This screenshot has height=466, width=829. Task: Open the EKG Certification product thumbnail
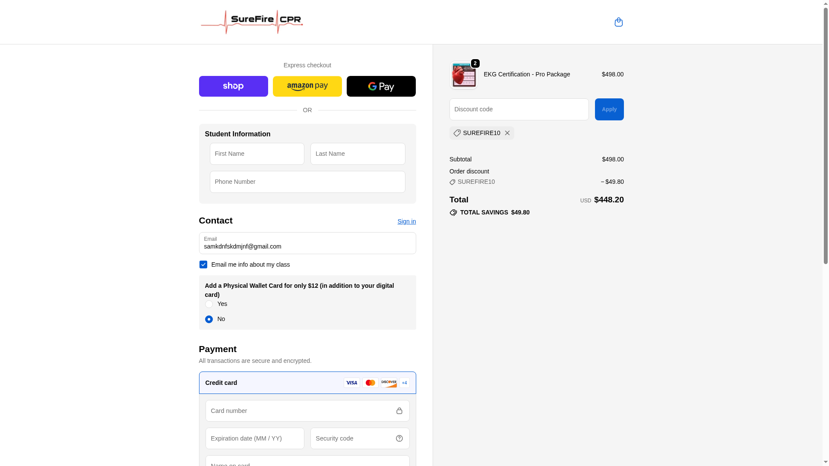coord(464,75)
